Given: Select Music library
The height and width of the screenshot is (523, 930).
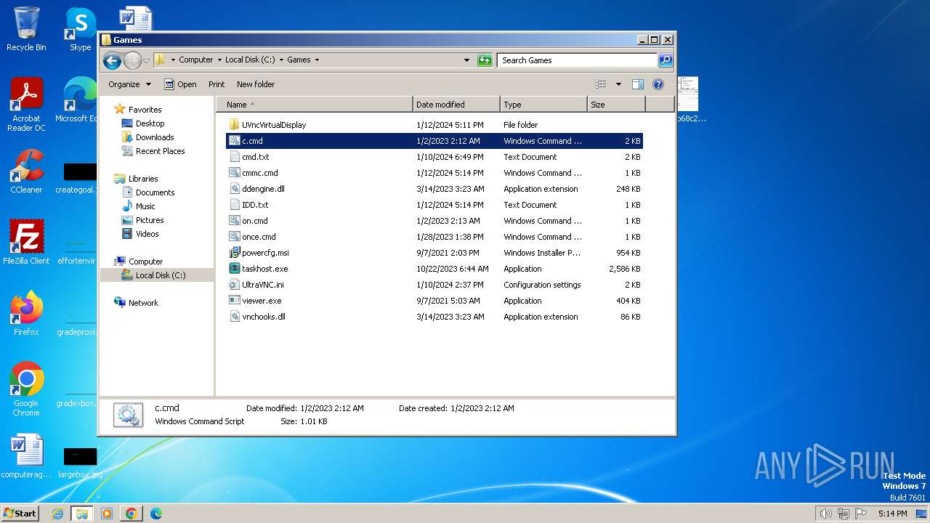Looking at the screenshot, I should click(x=145, y=206).
